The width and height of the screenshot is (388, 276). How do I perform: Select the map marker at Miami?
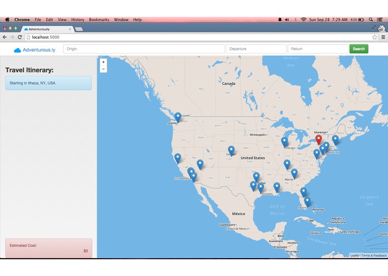(308, 202)
